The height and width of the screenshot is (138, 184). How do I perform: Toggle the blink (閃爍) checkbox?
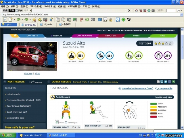pyautogui.click(x=17, y=11)
